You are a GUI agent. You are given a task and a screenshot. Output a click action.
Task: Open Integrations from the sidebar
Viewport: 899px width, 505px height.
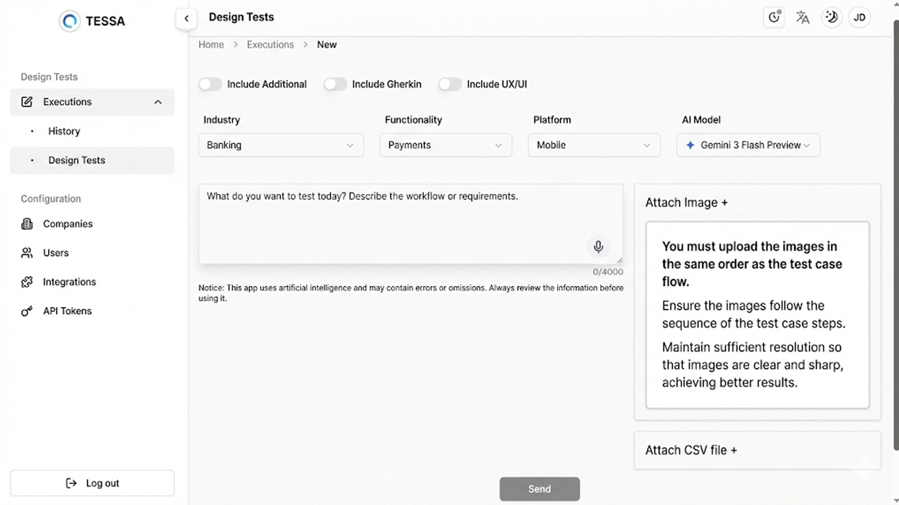pos(69,282)
